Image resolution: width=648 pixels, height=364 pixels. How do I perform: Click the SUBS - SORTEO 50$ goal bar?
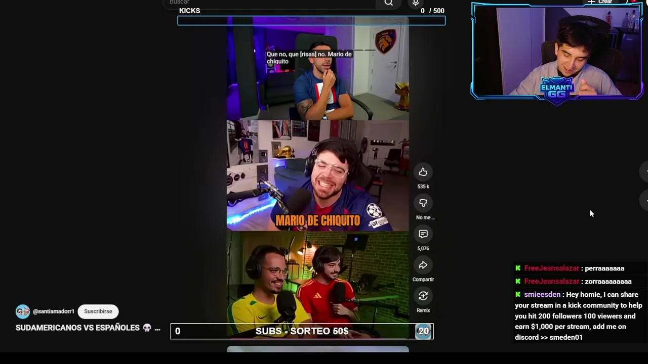[302, 331]
